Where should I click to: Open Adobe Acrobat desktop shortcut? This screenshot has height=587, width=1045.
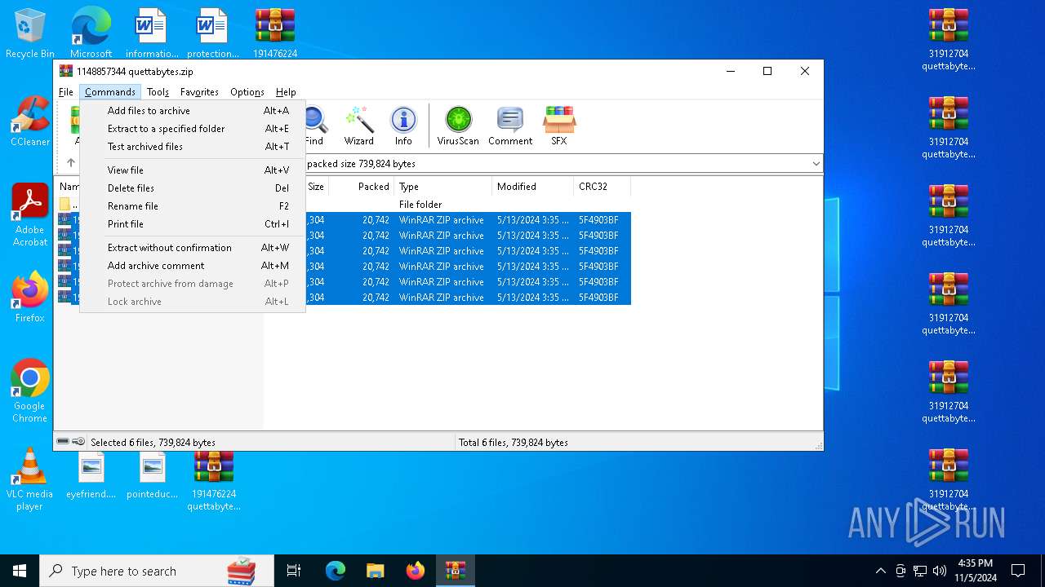29,215
